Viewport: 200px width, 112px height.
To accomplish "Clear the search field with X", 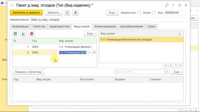I will [167, 72].
